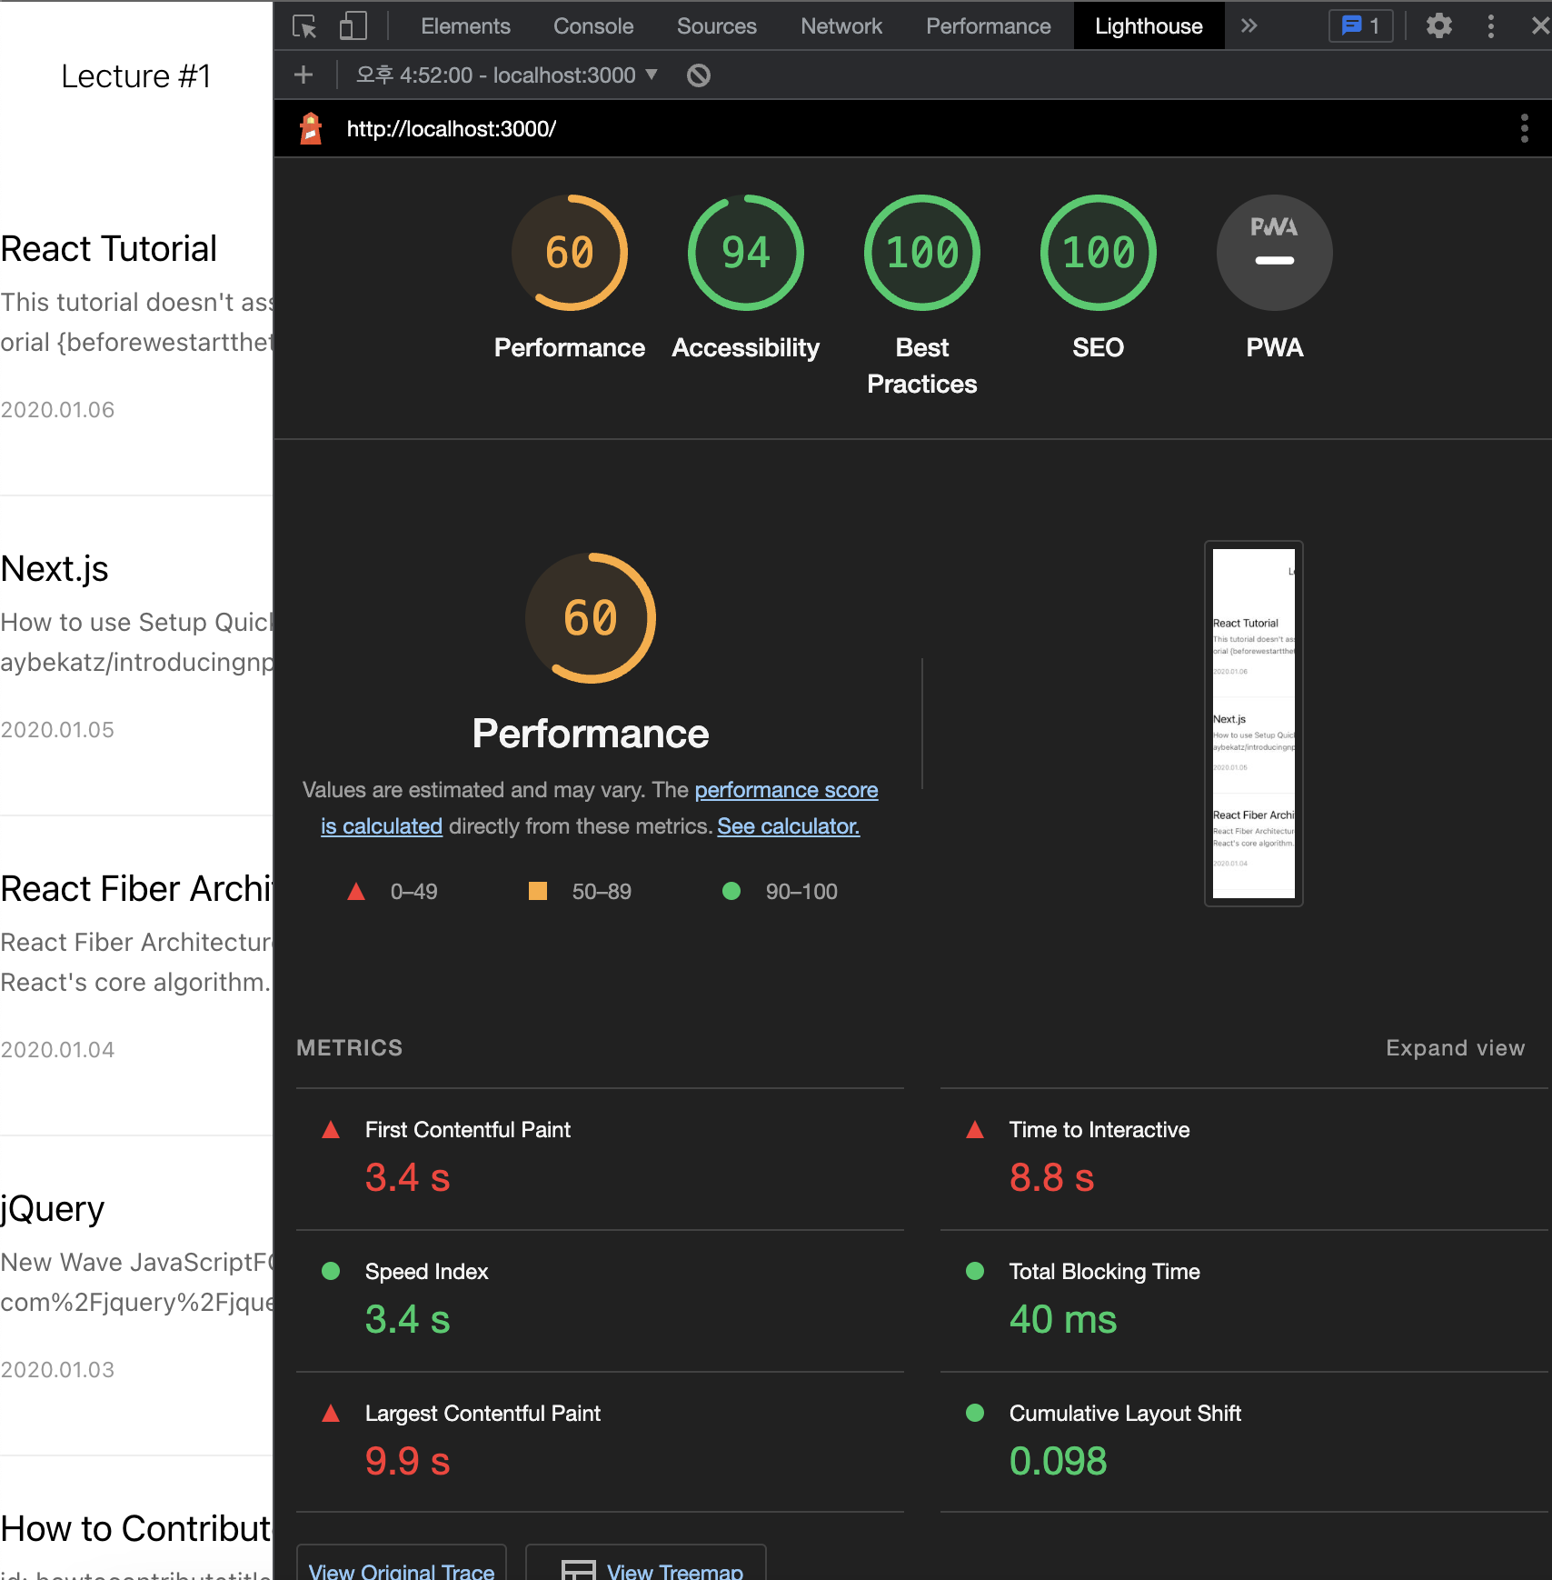Click the Lighthouse logo icon

click(x=311, y=128)
